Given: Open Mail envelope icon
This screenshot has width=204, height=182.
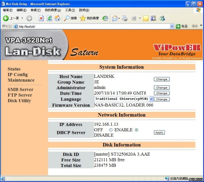Looking at the screenshot, I should point(115,18).
